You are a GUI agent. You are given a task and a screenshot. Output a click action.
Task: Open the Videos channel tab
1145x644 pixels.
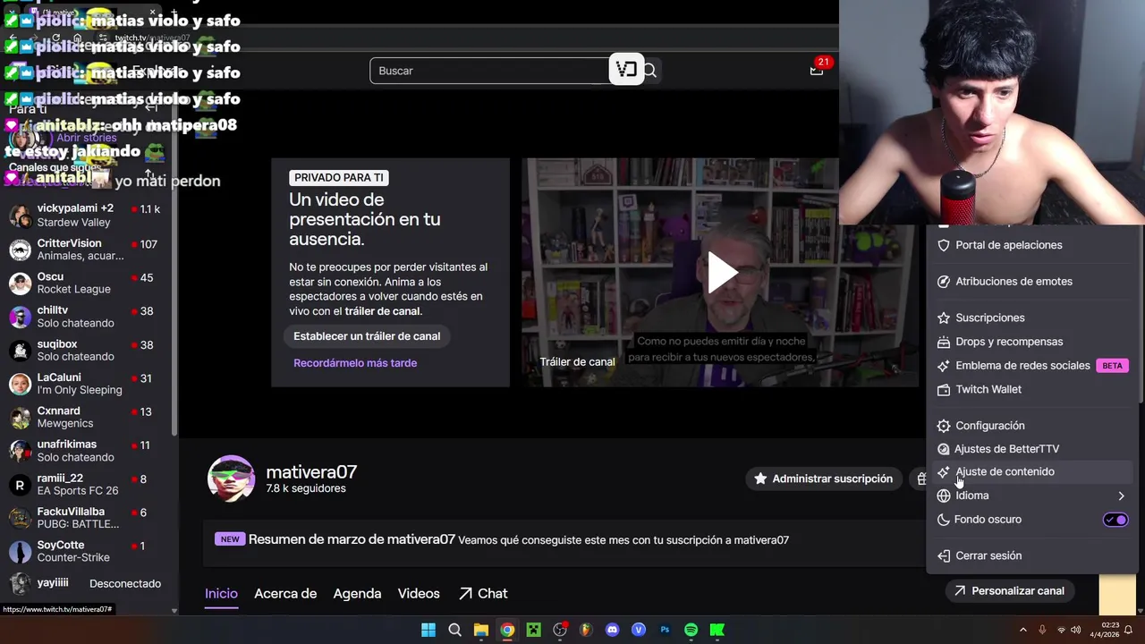click(x=419, y=594)
